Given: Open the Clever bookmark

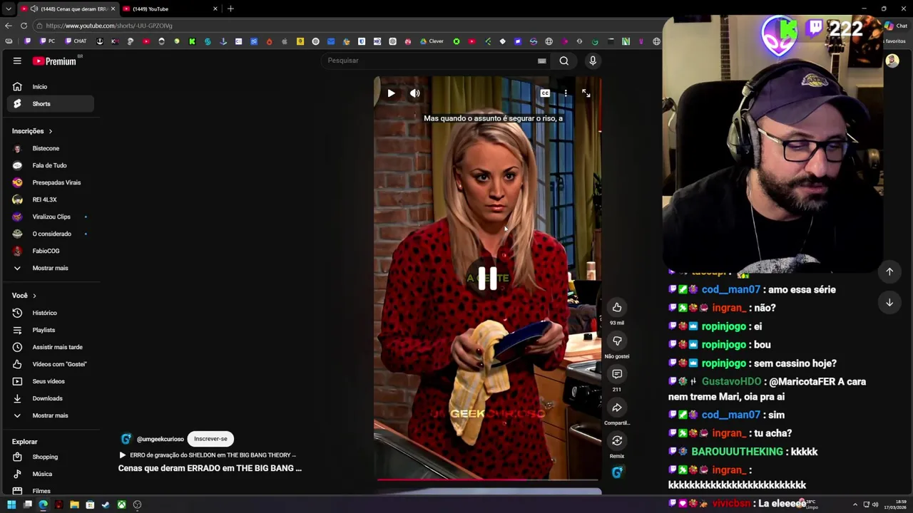Looking at the screenshot, I should 432,41.
